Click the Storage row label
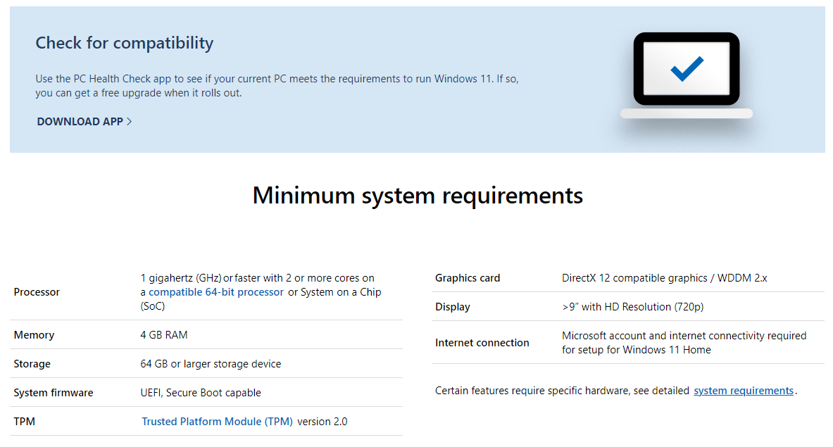Screen dimensions: 833x447 (x=32, y=364)
